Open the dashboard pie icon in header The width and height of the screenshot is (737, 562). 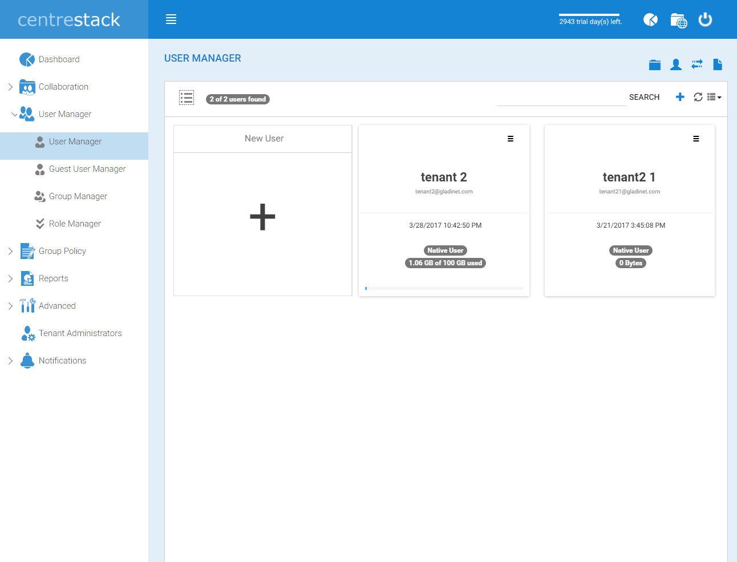coord(650,20)
